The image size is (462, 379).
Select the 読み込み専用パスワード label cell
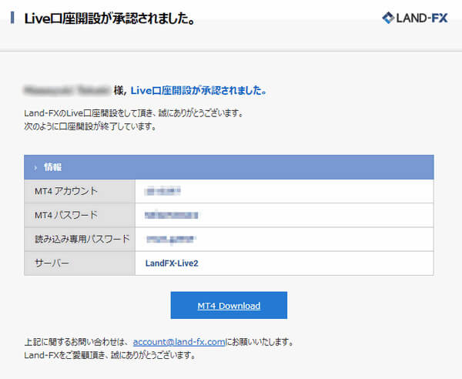pos(79,239)
